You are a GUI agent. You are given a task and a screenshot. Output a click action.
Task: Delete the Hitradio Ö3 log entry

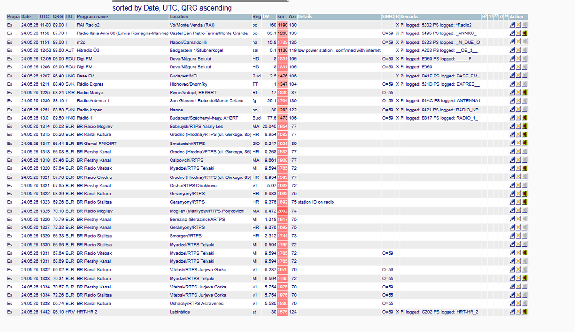tap(518, 50)
